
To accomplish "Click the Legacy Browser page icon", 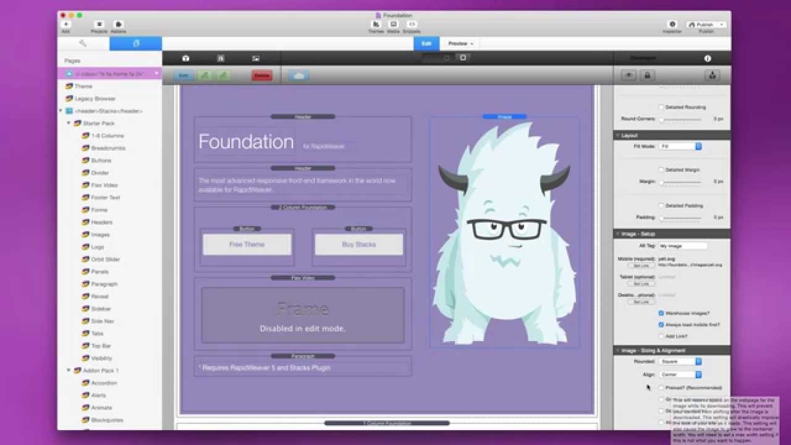I will pyautogui.click(x=69, y=98).
